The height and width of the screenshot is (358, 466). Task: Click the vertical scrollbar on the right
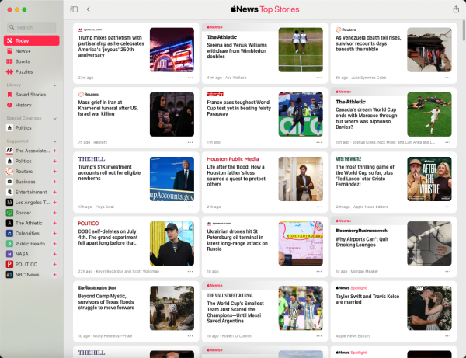464,30
